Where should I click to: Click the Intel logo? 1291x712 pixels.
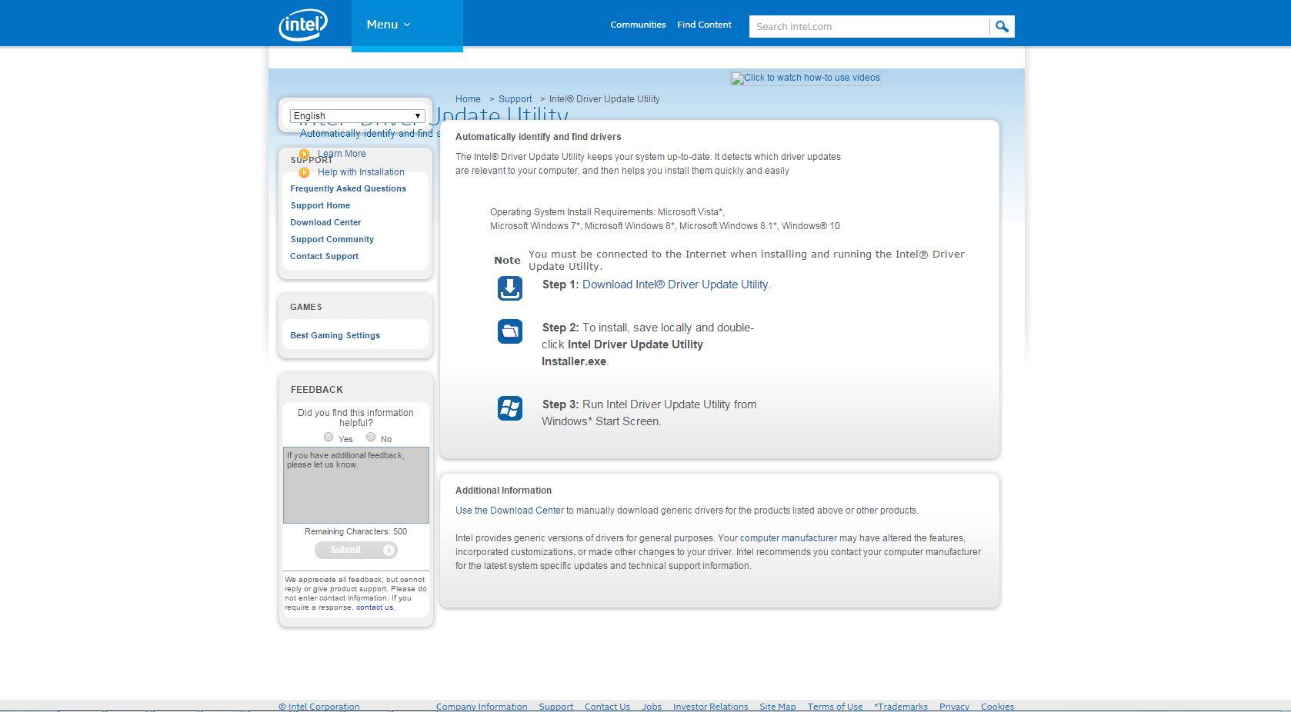[303, 25]
